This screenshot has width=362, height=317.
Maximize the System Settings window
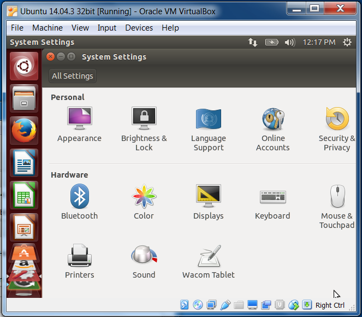click(71, 57)
